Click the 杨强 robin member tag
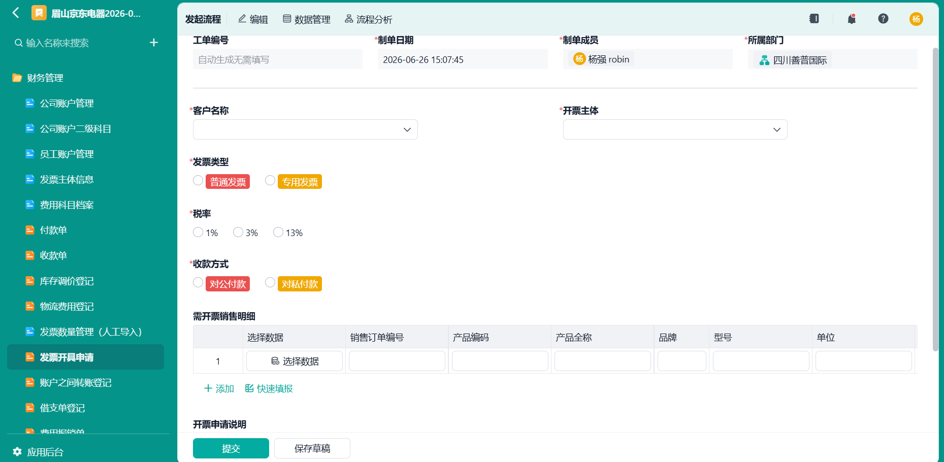 point(601,59)
